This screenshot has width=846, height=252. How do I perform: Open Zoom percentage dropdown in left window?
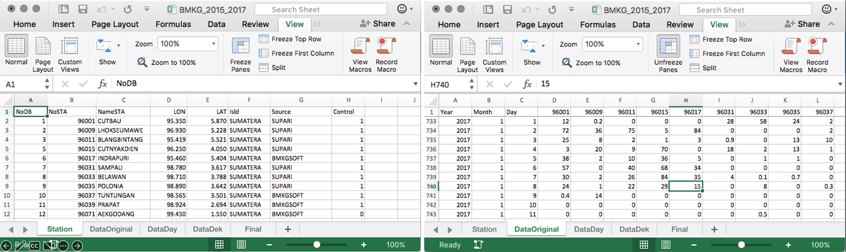pyautogui.click(x=213, y=44)
